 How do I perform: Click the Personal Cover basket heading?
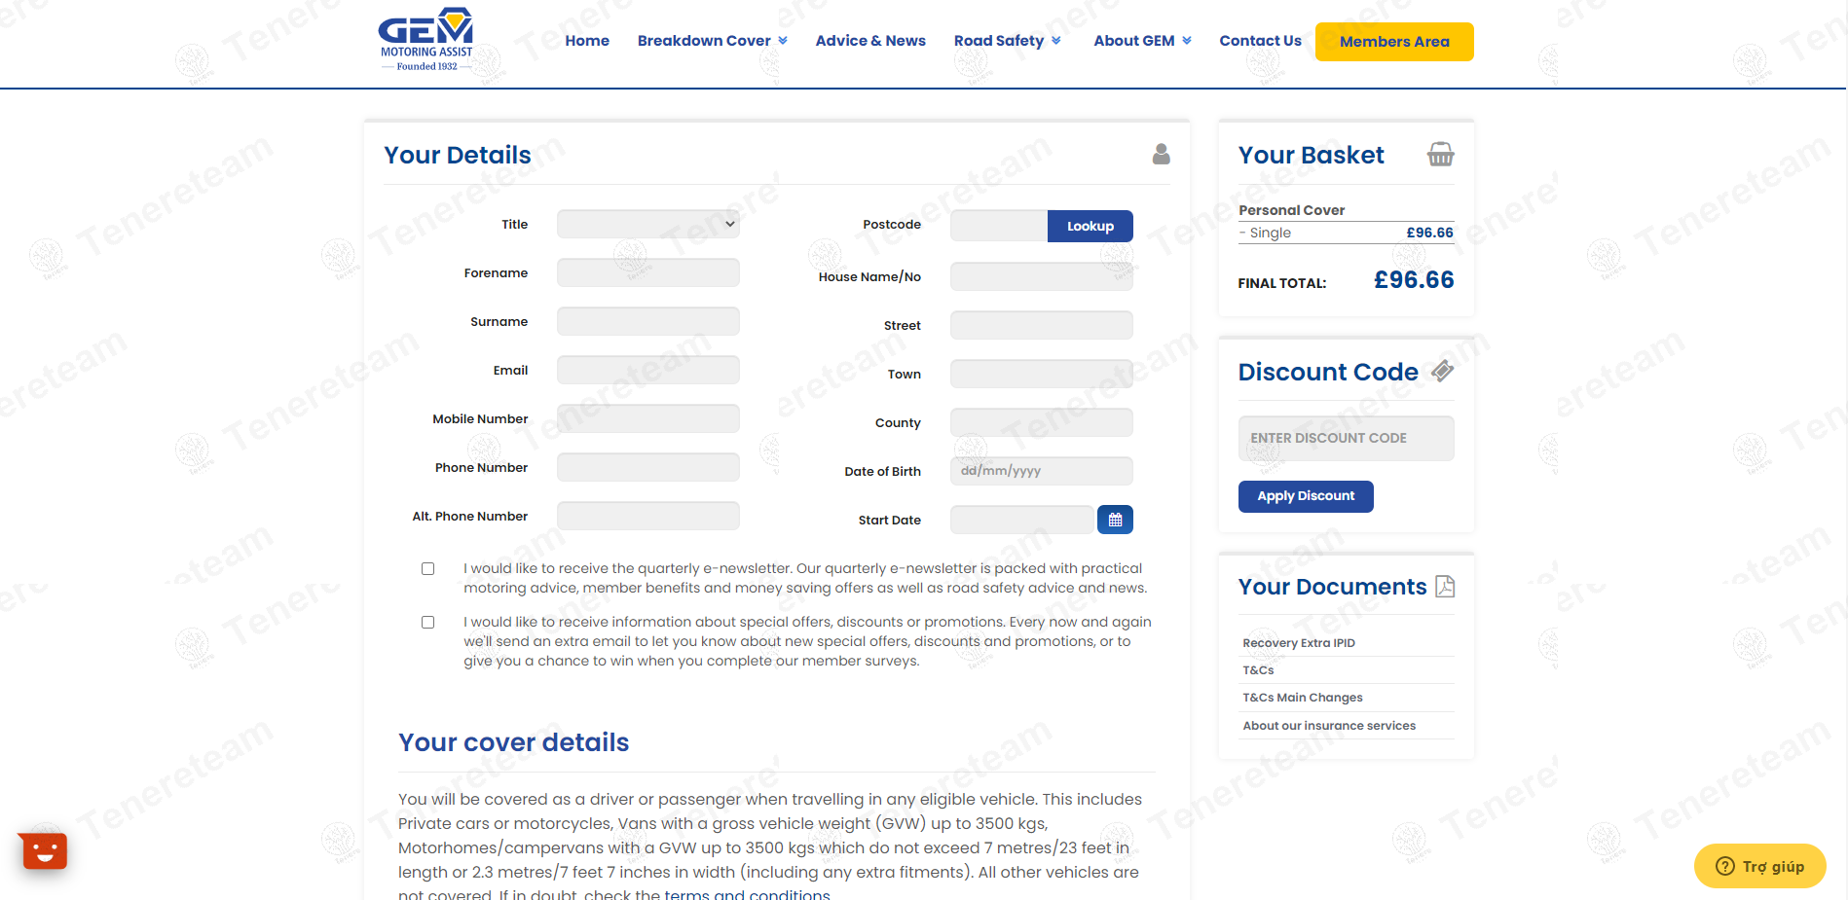point(1291,210)
